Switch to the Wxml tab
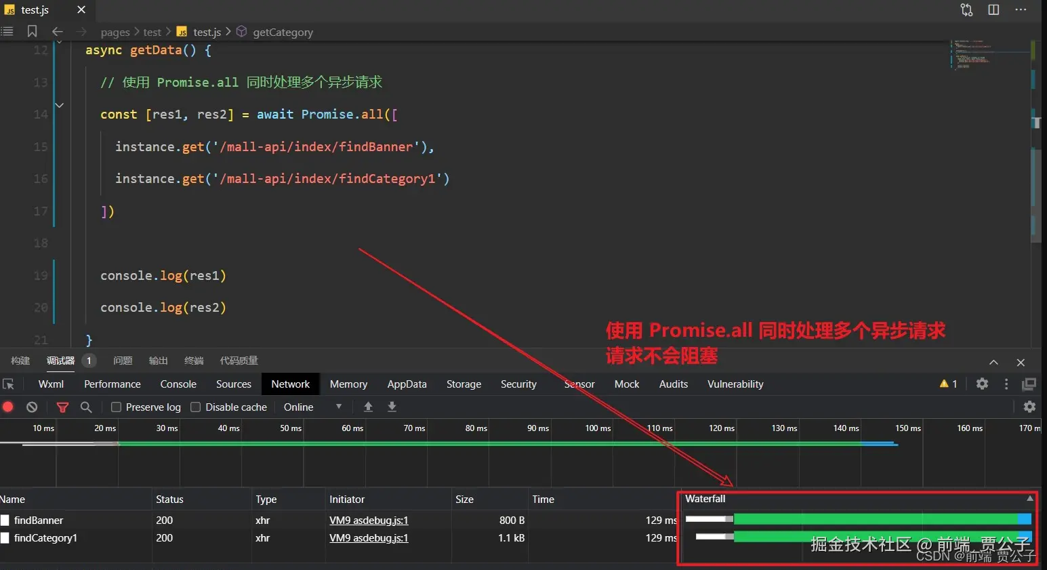 [x=51, y=384]
